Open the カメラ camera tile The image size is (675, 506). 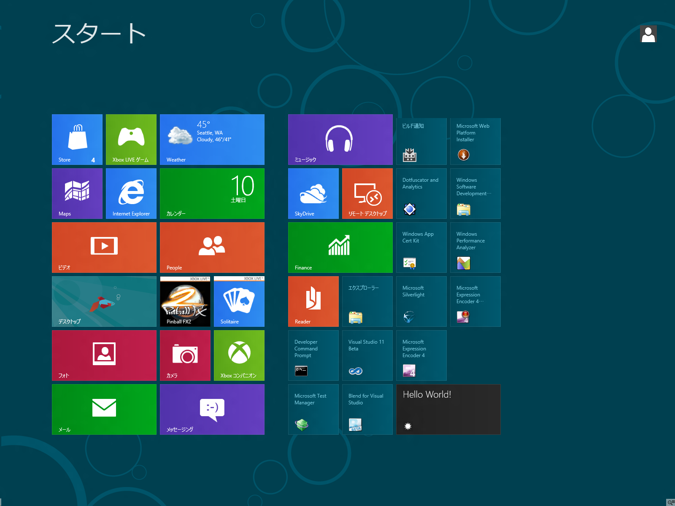pyautogui.click(x=185, y=355)
